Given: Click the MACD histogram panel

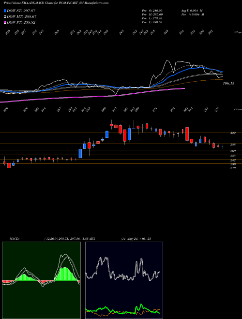Looking at the screenshot, I should click(x=41, y=280).
